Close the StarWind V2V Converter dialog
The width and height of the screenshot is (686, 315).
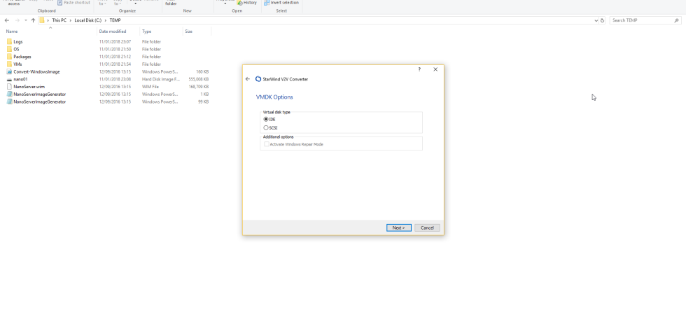tap(435, 69)
